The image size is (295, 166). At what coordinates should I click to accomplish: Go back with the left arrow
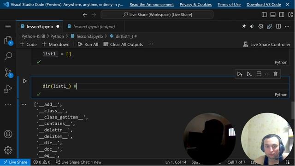[x=85, y=14]
